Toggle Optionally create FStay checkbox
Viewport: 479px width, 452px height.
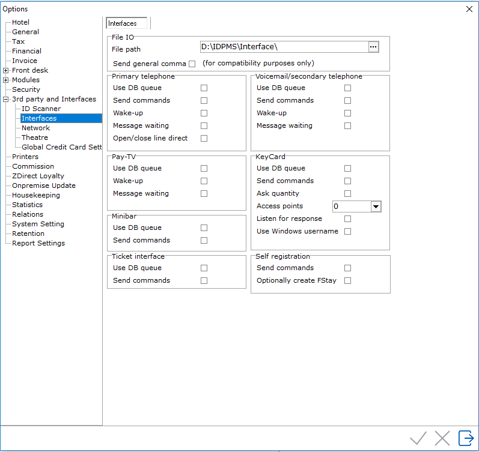click(x=347, y=281)
